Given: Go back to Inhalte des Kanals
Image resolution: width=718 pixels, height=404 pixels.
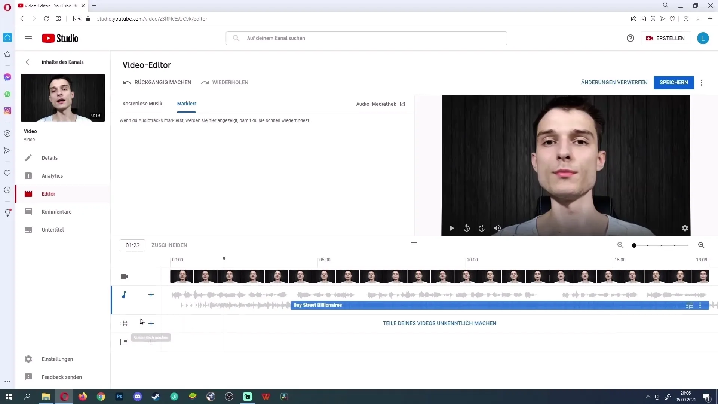Looking at the screenshot, I should click(28, 62).
